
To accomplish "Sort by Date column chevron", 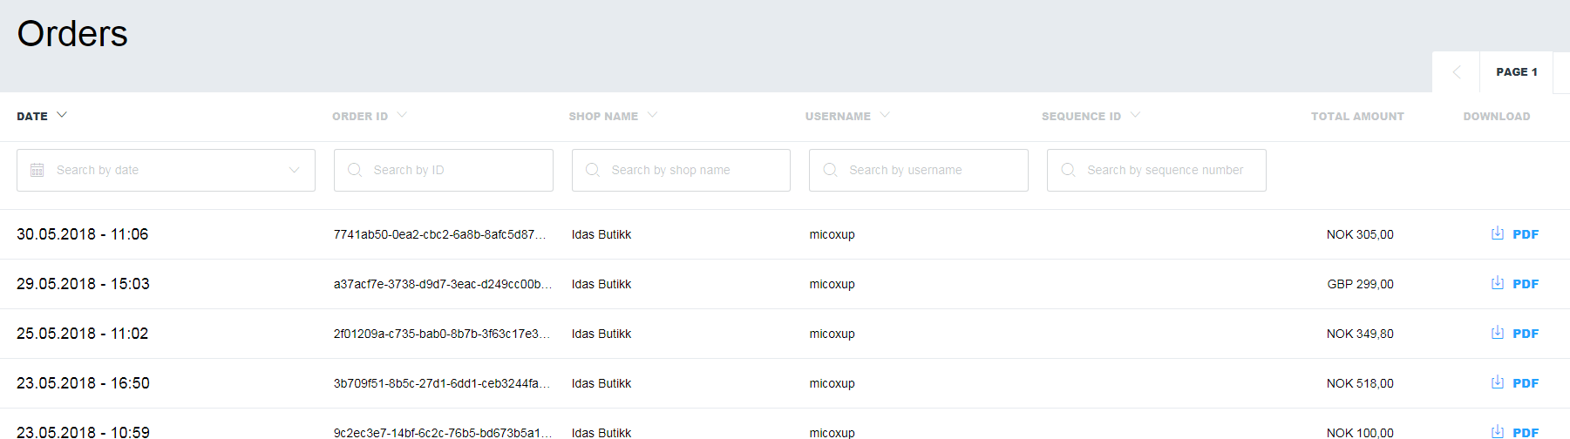I will coord(62,115).
